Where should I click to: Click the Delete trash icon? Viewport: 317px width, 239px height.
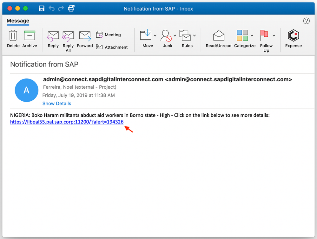tap(13, 35)
